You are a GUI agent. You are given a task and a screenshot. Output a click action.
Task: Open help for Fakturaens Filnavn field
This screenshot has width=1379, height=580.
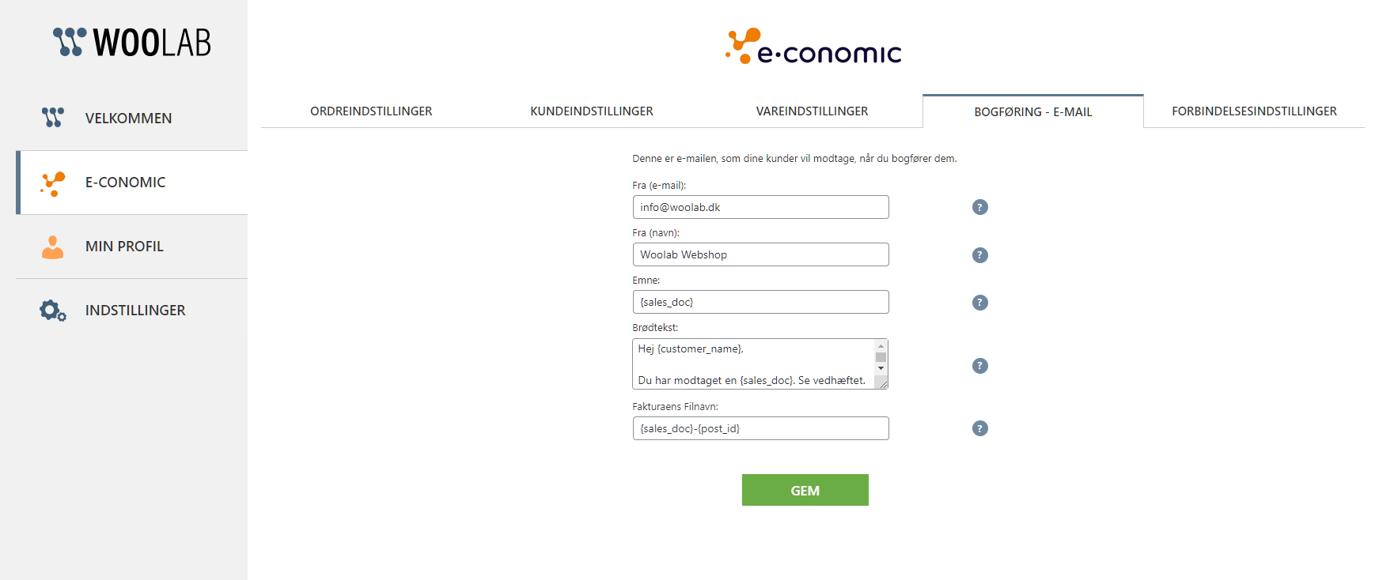979,428
